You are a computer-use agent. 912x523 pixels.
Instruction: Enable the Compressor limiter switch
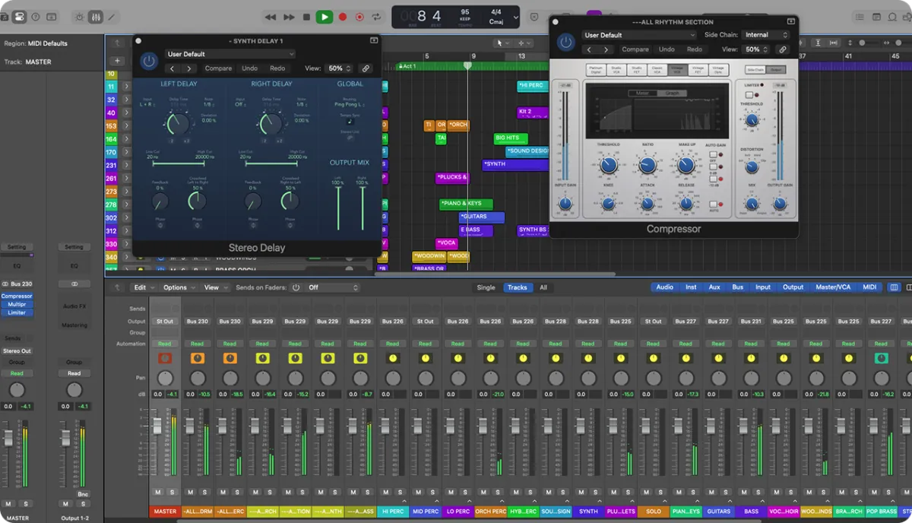pos(750,95)
